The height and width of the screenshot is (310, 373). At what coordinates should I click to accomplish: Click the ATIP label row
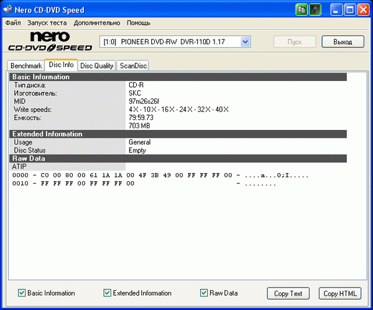coord(67,167)
